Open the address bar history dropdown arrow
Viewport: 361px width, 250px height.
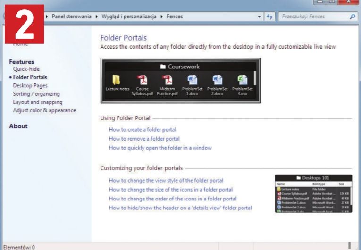coord(260,17)
